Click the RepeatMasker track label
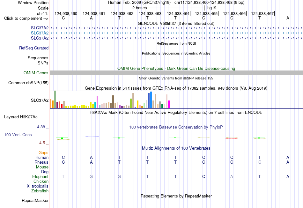303x208 pixels. (35, 200)
